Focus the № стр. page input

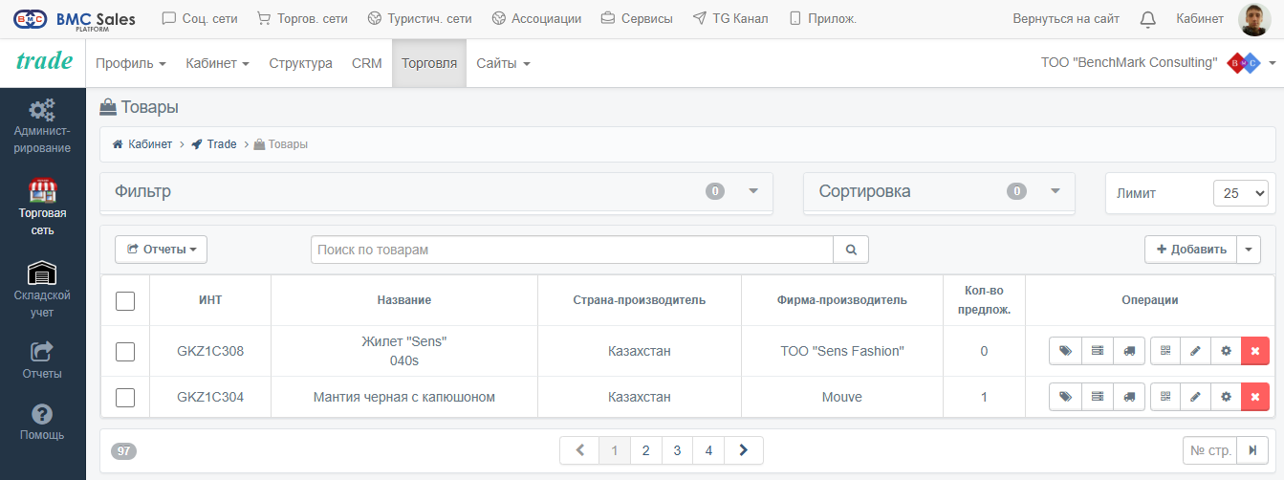[x=1209, y=450]
